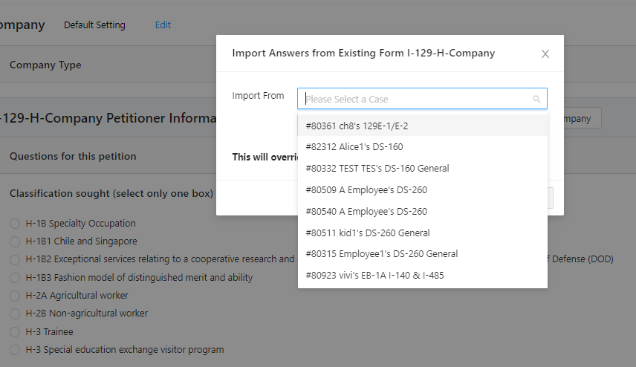The image size is (636, 367).
Task: Choose H-1B1 Chile and Singapore option
Action: (x=15, y=241)
